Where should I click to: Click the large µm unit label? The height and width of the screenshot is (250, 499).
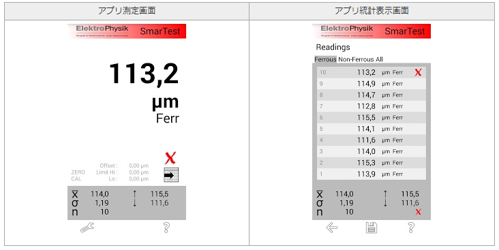tap(165, 102)
